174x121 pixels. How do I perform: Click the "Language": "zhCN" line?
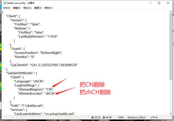[29, 81]
